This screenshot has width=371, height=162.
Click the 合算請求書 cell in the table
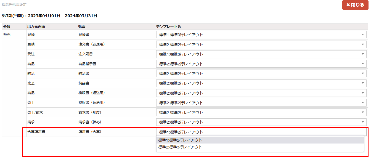tap(36, 132)
